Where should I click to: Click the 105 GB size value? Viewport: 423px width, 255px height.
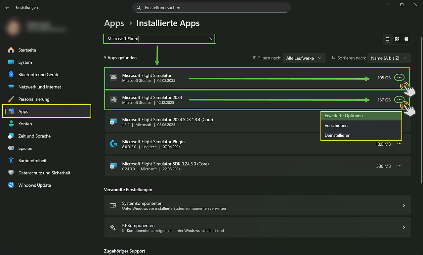pos(384,78)
